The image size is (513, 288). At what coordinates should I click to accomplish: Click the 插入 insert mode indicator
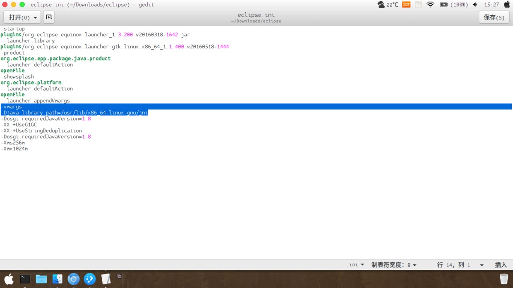coord(501,265)
